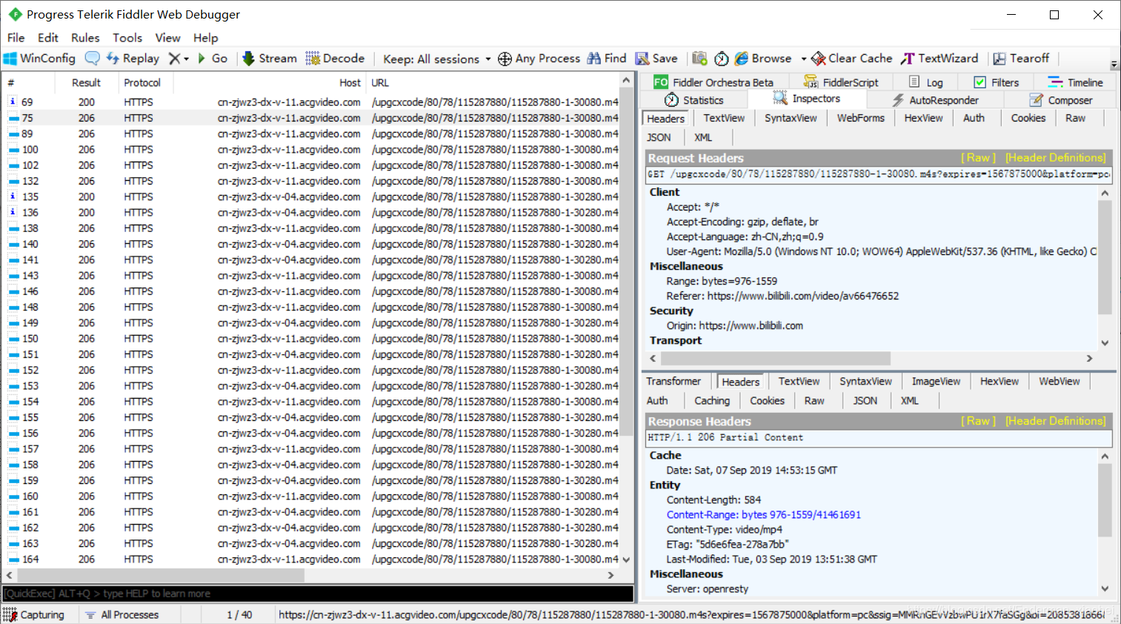1121x624 pixels.
Task: Save sessions using the Save icon
Action: click(x=656, y=59)
